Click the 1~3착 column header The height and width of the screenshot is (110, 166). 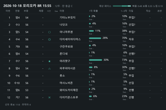124,11
